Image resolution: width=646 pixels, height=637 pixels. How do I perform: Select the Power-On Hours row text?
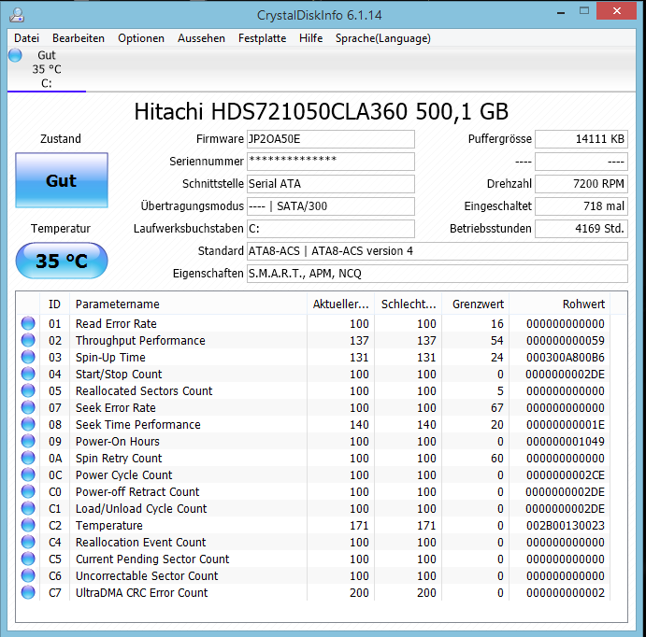coord(118,442)
